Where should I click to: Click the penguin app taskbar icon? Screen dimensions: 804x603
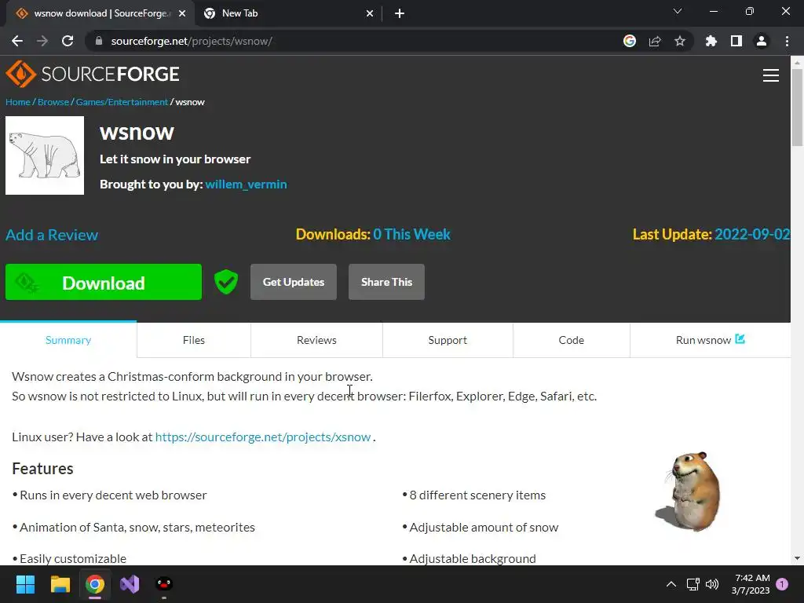(164, 584)
